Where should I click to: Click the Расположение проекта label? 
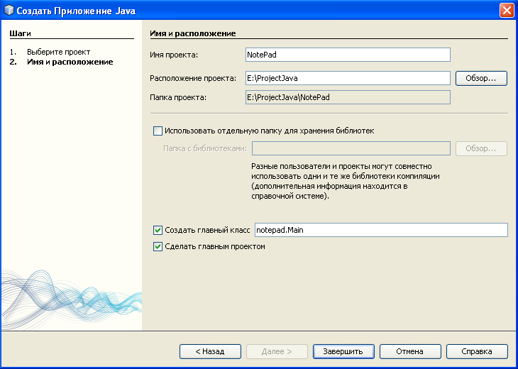click(193, 78)
